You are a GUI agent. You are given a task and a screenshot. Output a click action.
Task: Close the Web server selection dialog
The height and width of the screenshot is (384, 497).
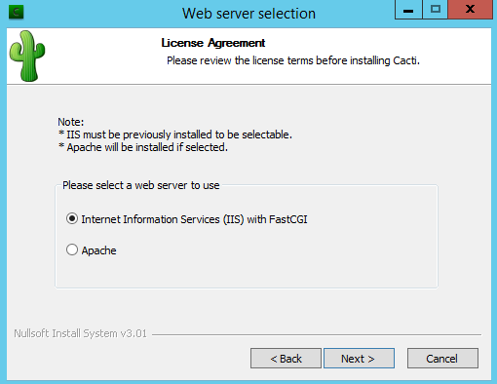470,10
